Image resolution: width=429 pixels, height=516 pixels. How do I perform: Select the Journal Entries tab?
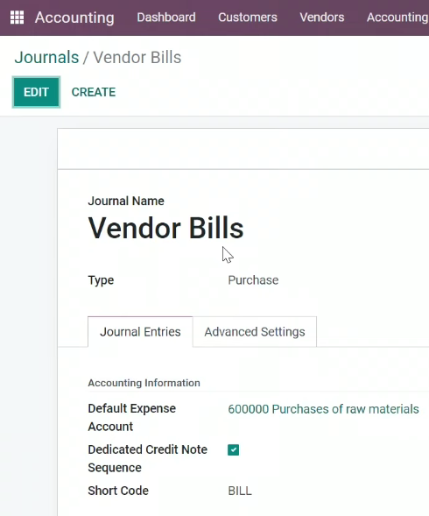point(140,332)
